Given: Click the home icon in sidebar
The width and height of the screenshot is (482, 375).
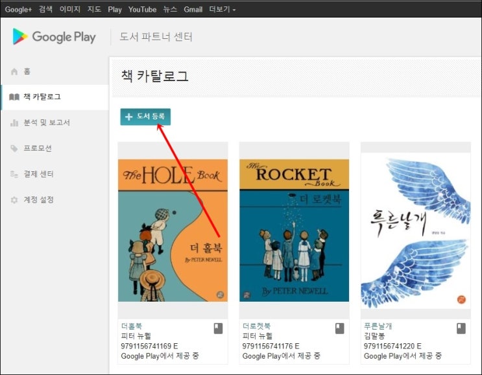Looking at the screenshot, I should (x=14, y=71).
